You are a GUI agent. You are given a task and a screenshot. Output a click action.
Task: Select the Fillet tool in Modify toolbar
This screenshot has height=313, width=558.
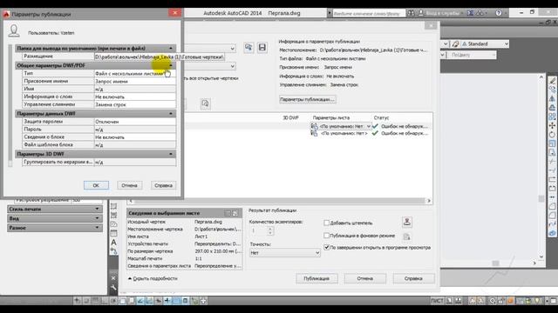[x=552, y=216]
